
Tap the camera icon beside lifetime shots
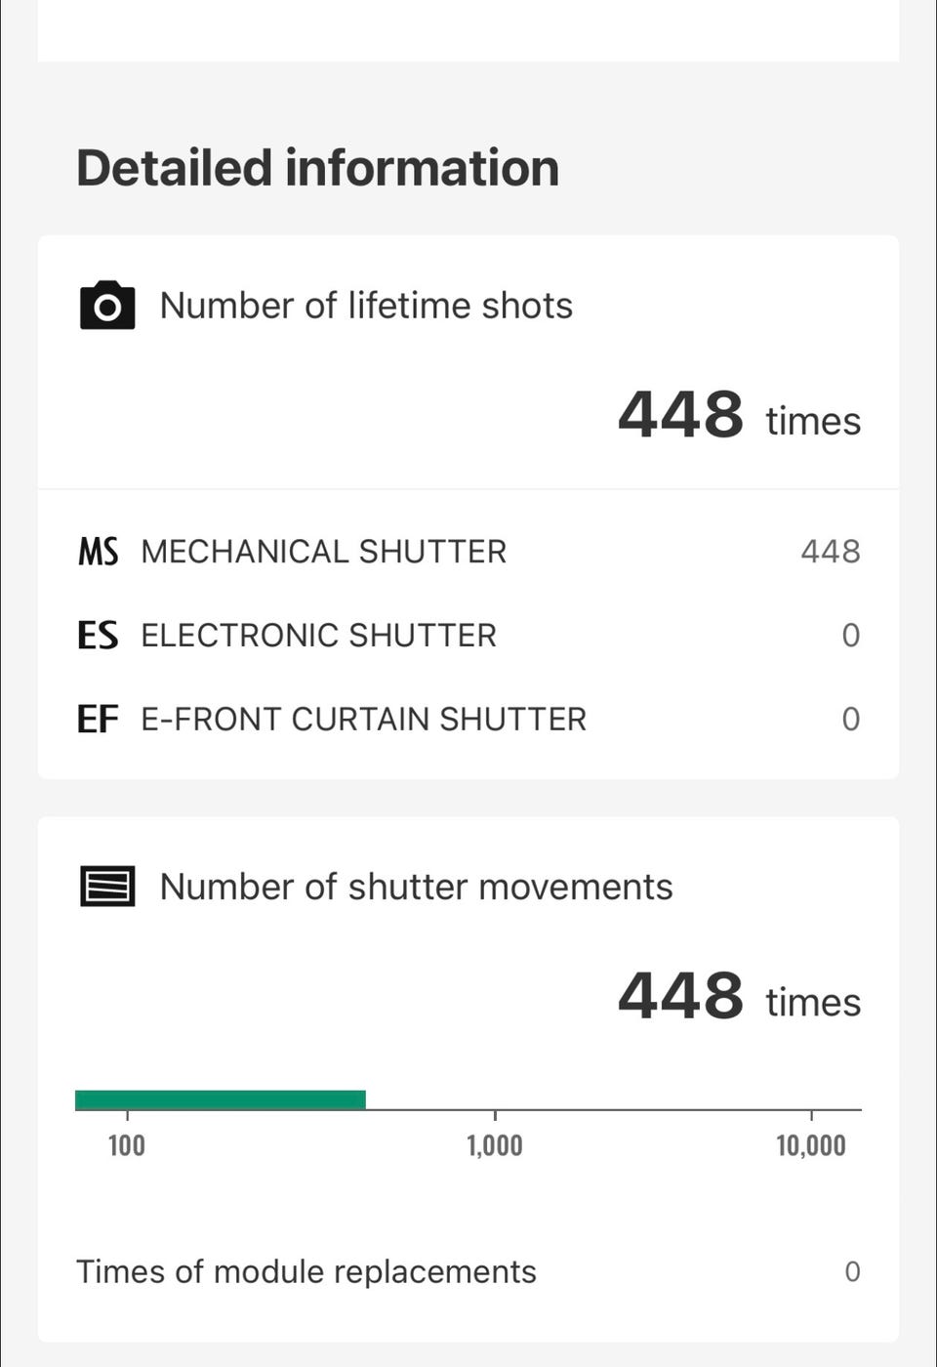click(107, 306)
